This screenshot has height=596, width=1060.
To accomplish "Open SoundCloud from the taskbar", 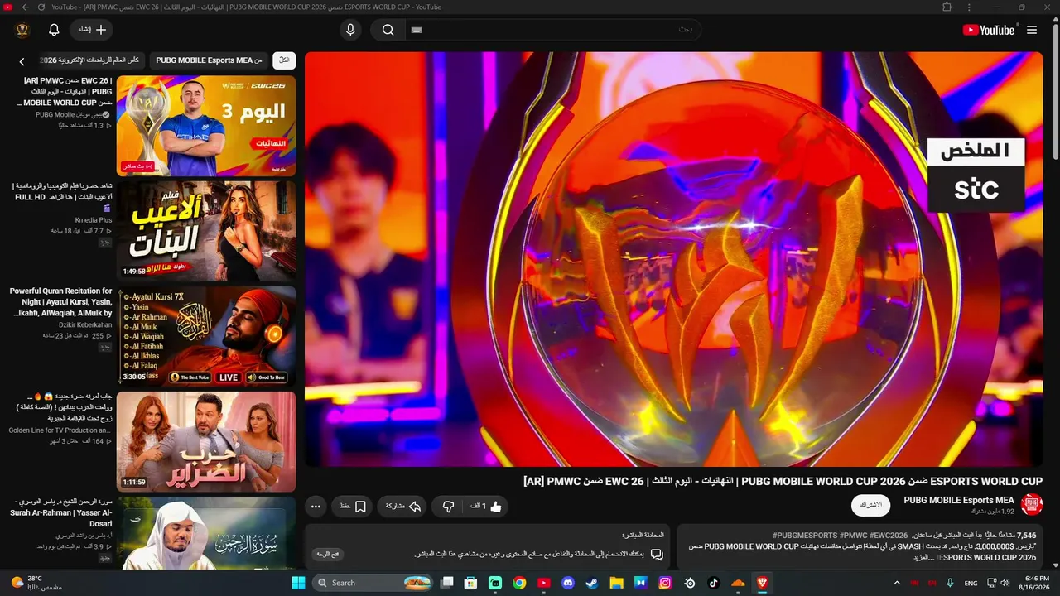I will [x=738, y=583].
